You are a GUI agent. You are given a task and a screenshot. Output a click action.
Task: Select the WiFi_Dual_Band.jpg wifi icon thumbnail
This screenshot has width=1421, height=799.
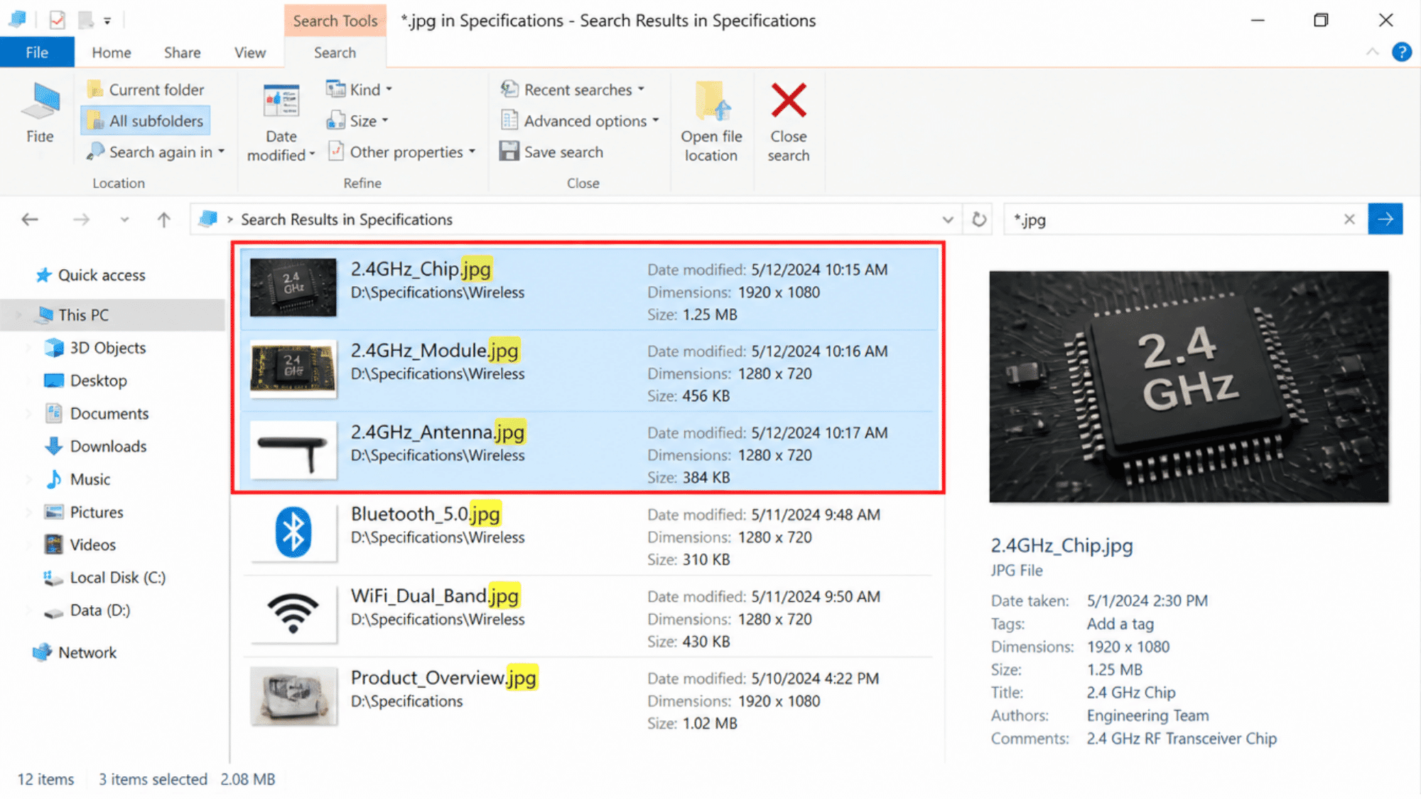point(293,614)
